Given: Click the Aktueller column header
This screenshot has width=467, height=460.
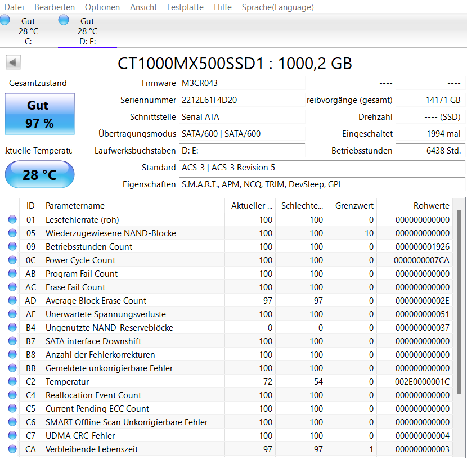Looking at the screenshot, I should coord(250,206).
